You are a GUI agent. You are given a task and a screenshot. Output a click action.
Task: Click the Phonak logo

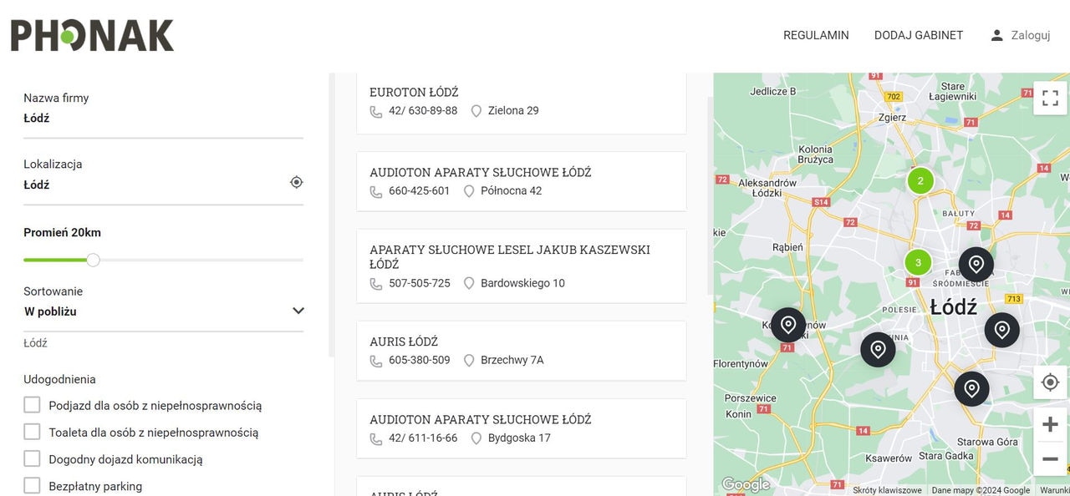click(92, 36)
